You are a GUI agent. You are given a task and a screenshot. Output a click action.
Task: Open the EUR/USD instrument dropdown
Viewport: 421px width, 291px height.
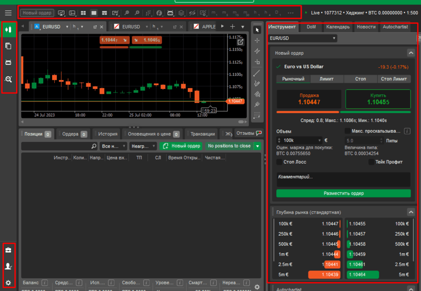point(303,38)
